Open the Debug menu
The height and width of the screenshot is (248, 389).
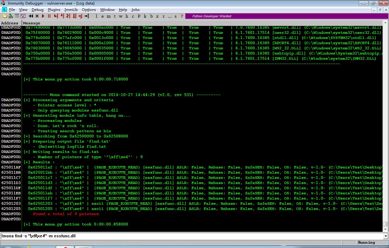37,10
